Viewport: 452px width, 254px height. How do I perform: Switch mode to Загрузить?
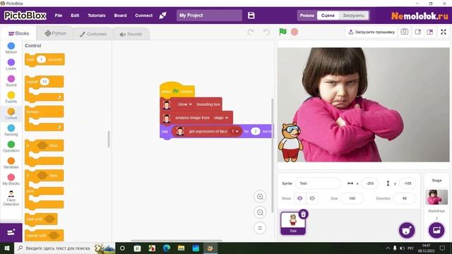pos(353,16)
